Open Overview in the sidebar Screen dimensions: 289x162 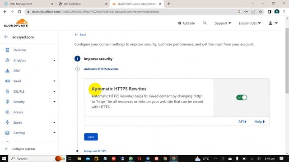pyautogui.click(x=20, y=50)
